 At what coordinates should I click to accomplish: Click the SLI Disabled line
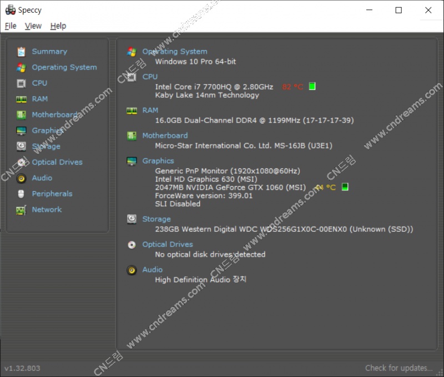click(178, 204)
